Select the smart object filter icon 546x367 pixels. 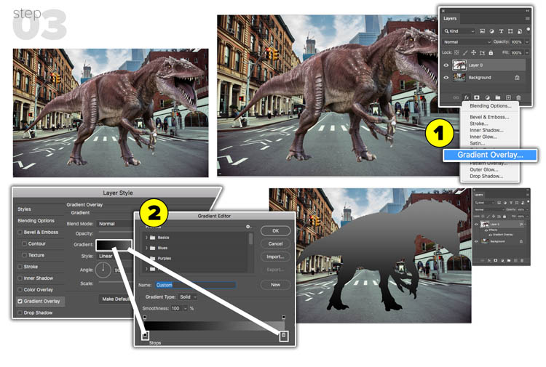click(520, 31)
